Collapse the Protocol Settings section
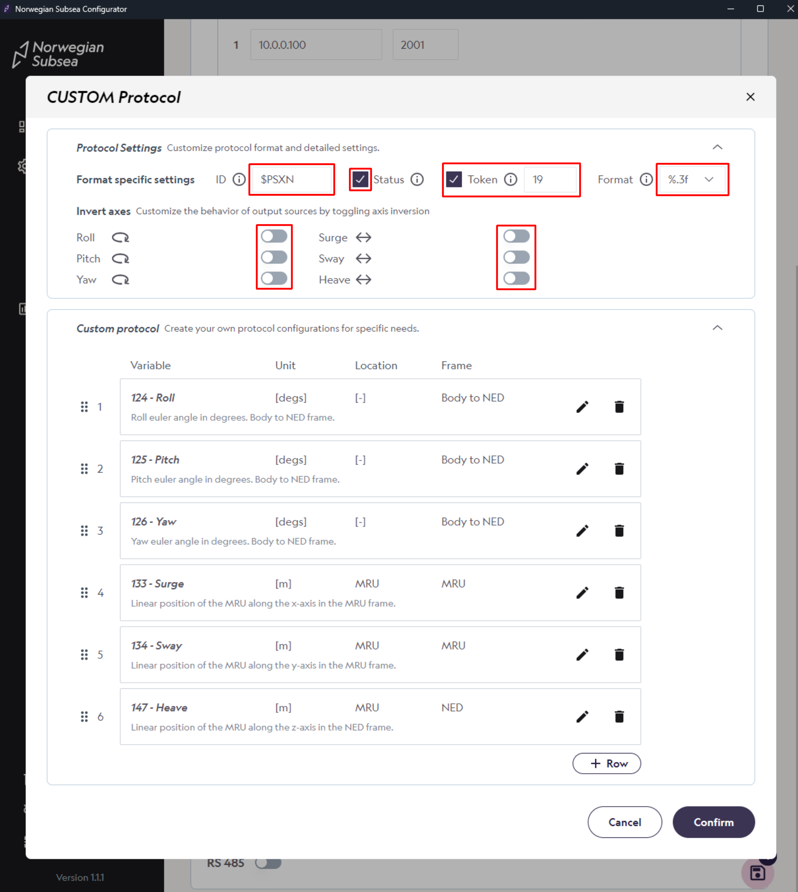The height and width of the screenshot is (892, 798). point(717,147)
